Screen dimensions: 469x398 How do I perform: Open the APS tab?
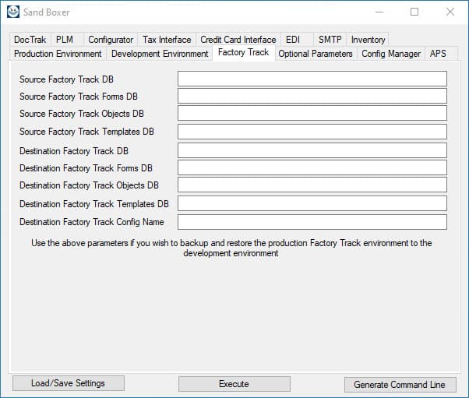point(438,54)
